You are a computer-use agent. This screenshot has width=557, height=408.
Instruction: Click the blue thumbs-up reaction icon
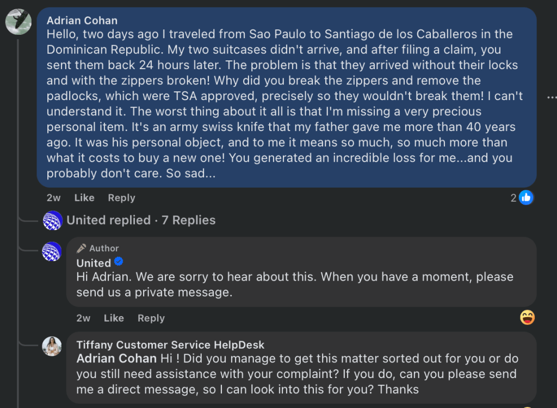tap(526, 197)
